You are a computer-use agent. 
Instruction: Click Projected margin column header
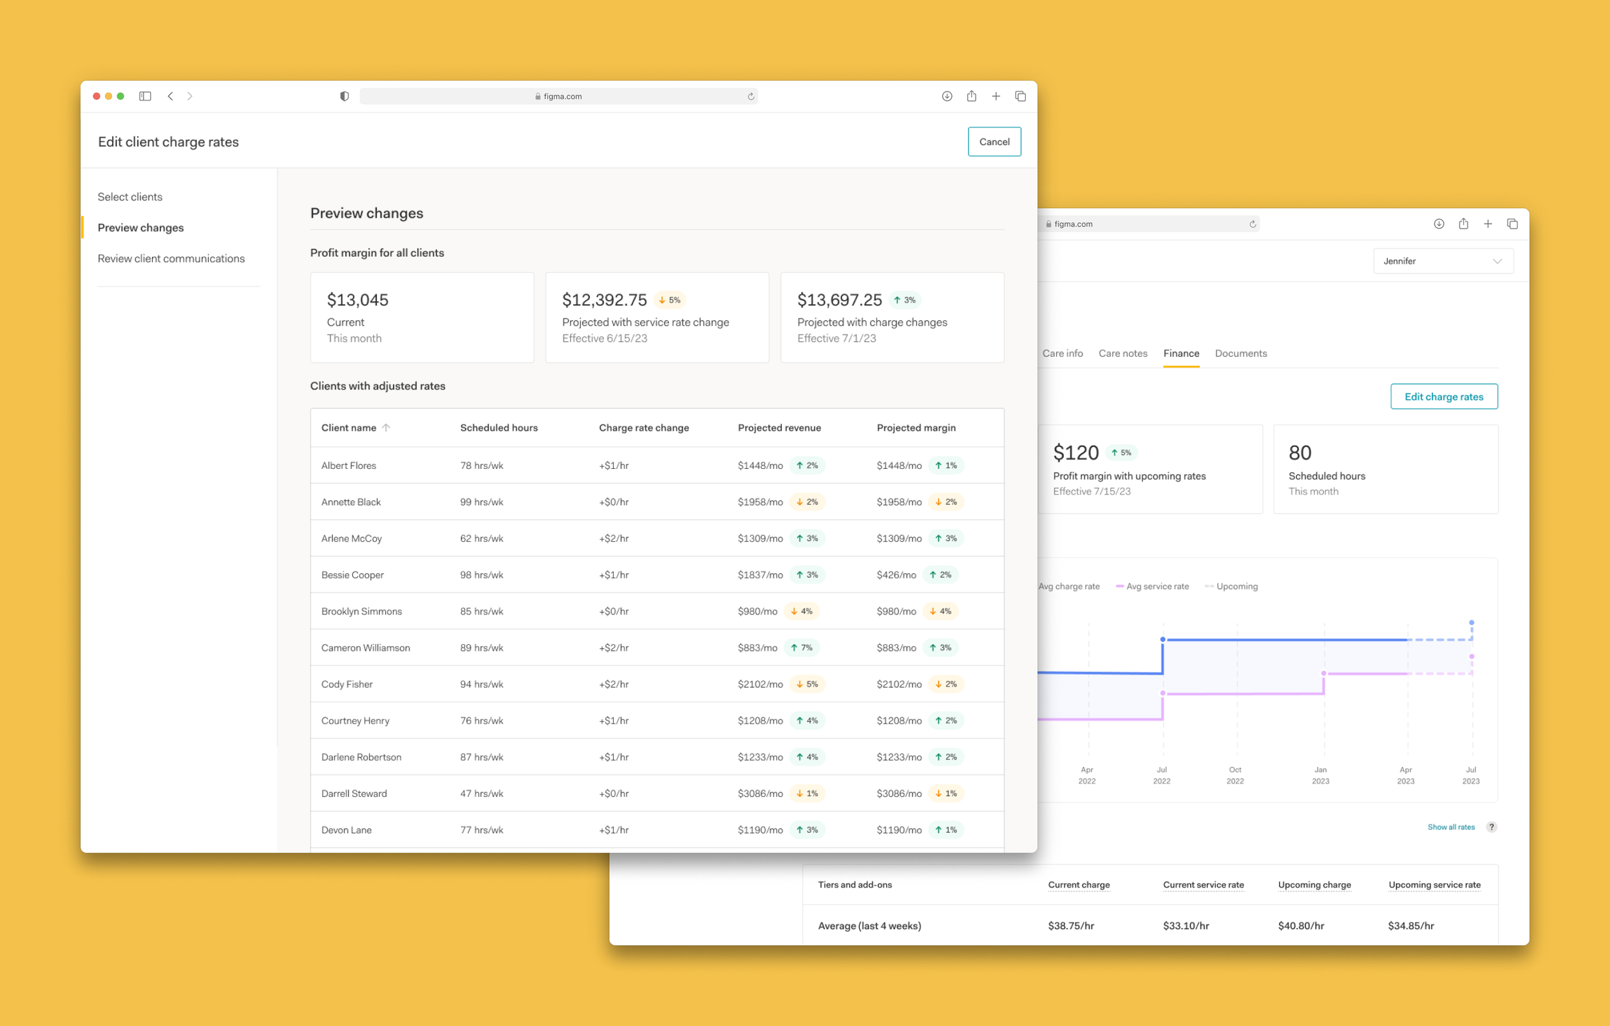click(x=916, y=428)
